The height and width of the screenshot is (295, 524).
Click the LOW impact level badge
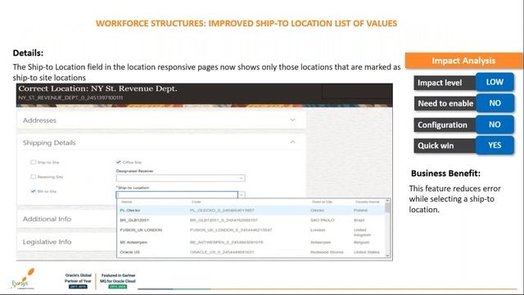coord(495,82)
